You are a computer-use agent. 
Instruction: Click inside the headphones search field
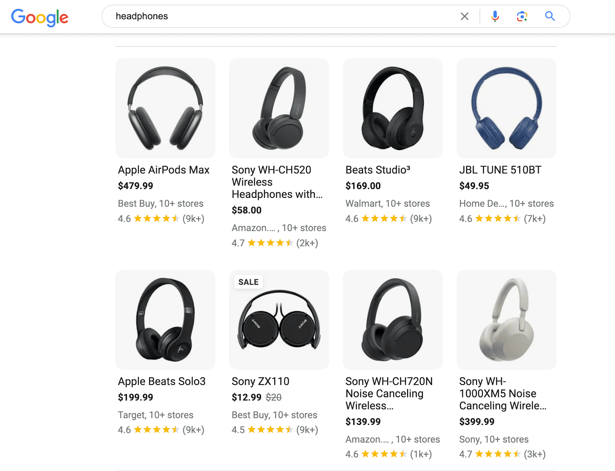tap(269, 16)
